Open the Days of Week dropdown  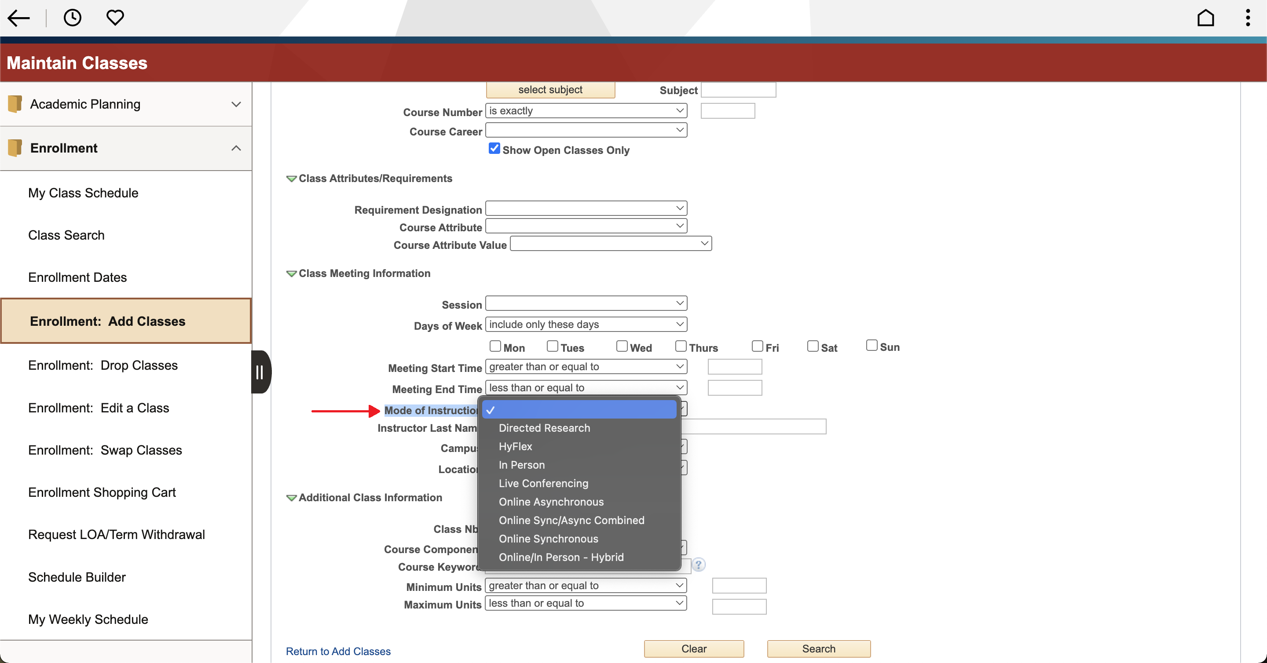[x=586, y=324]
